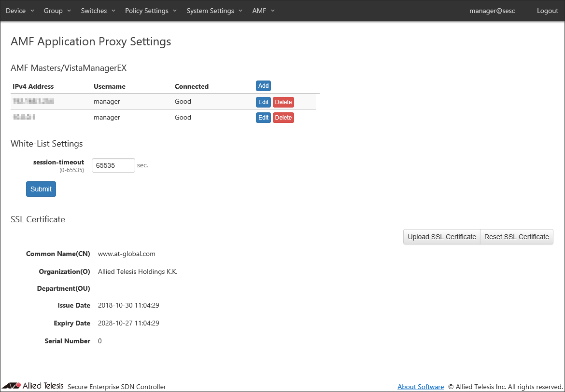Focus the session-timeout input field

click(113, 165)
